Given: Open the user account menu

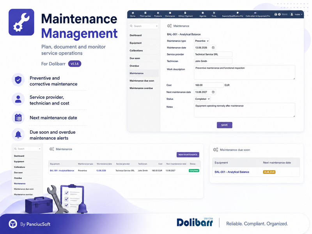Looking at the screenshot, I should pyautogui.click(x=296, y=14).
